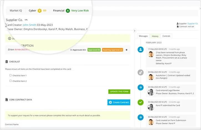Click the supplier person icon at top right
The width and height of the screenshot is (201, 130).
pyautogui.click(x=178, y=24)
